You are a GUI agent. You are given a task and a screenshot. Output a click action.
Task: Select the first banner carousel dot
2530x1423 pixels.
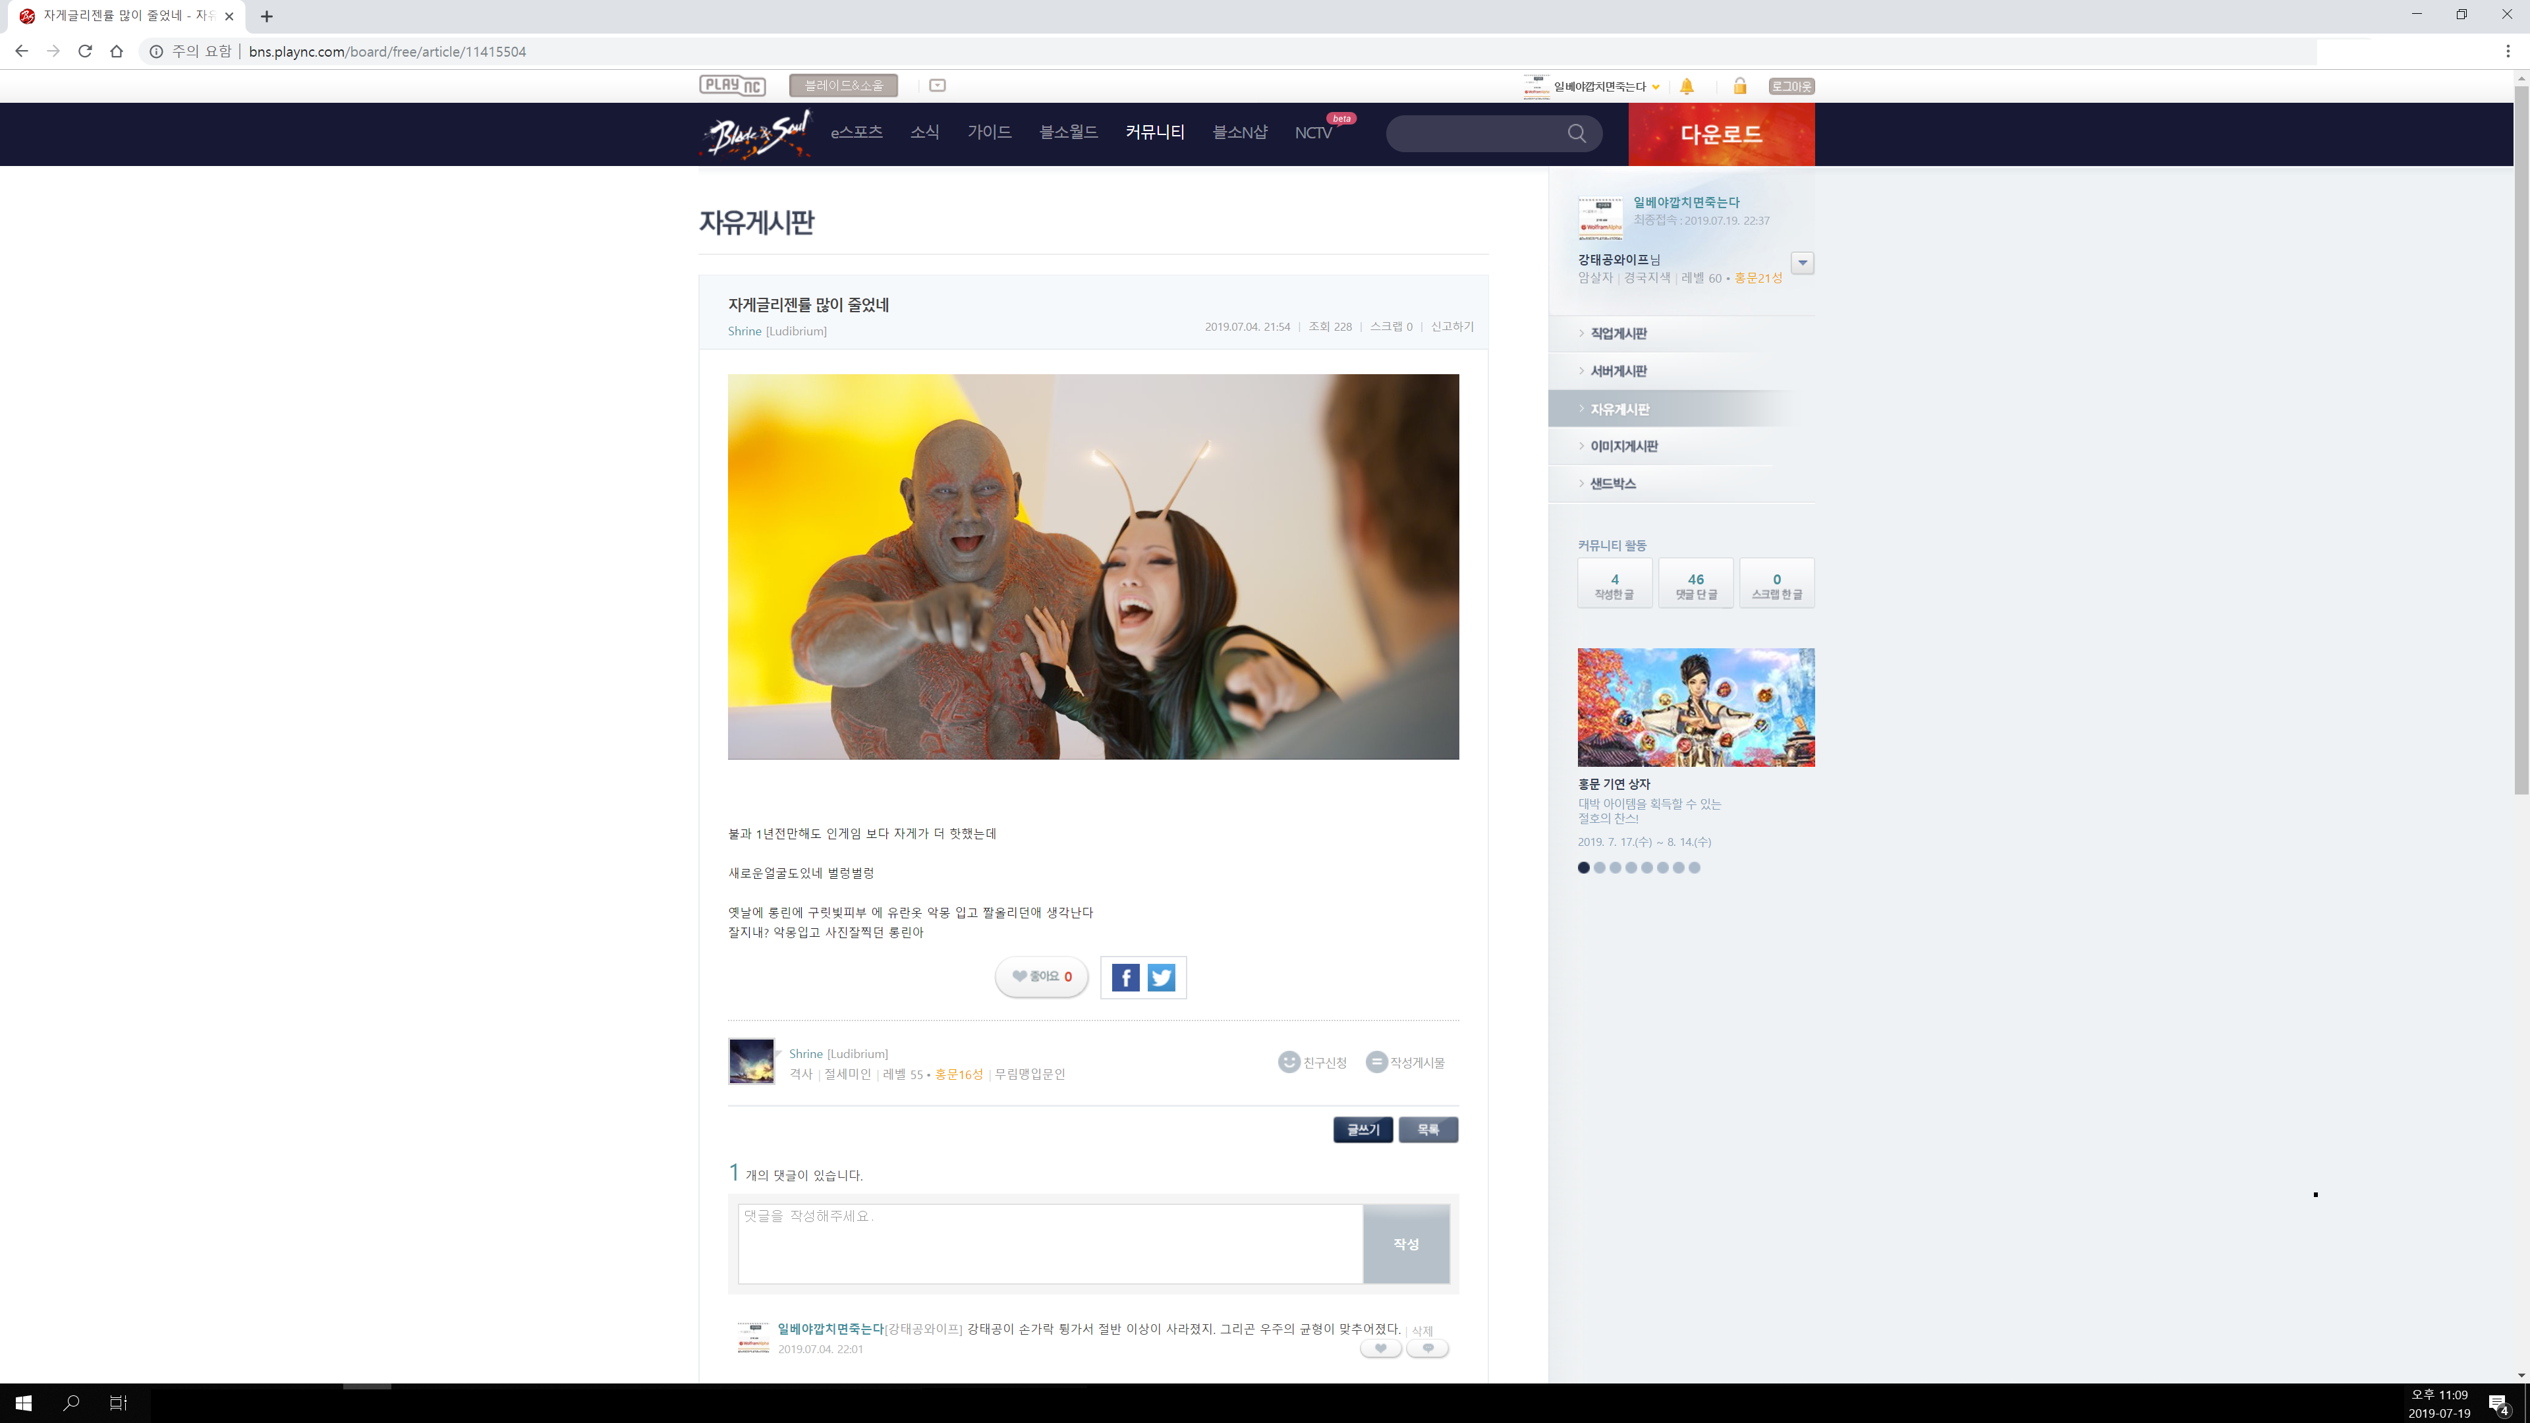click(1583, 868)
